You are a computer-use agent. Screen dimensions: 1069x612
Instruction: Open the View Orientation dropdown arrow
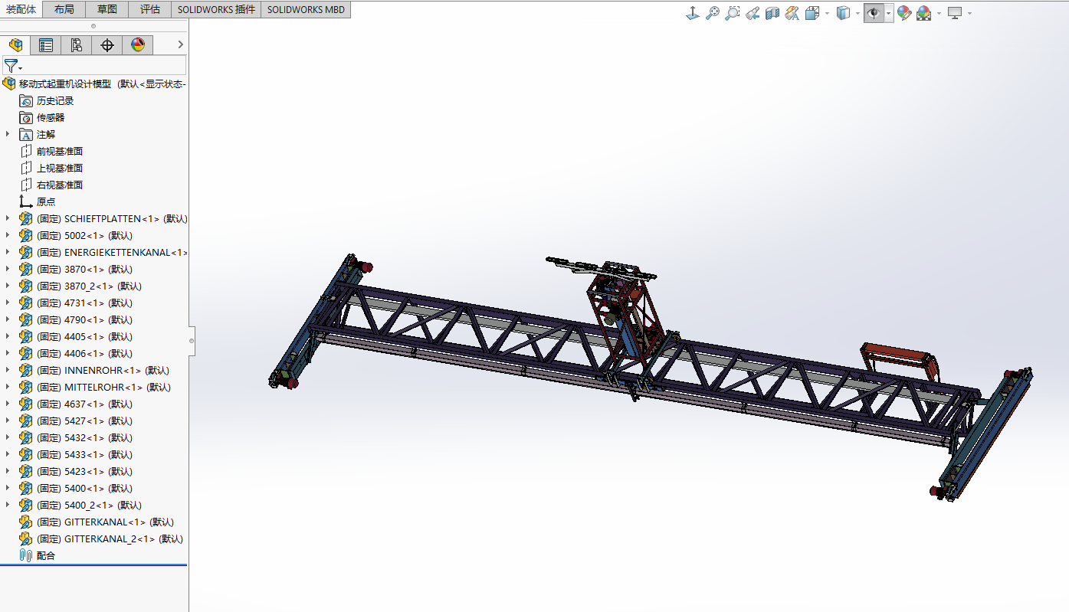coord(828,13)
